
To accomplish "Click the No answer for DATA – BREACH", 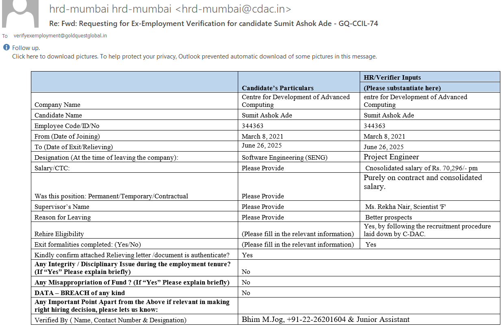I will [246, 293].
